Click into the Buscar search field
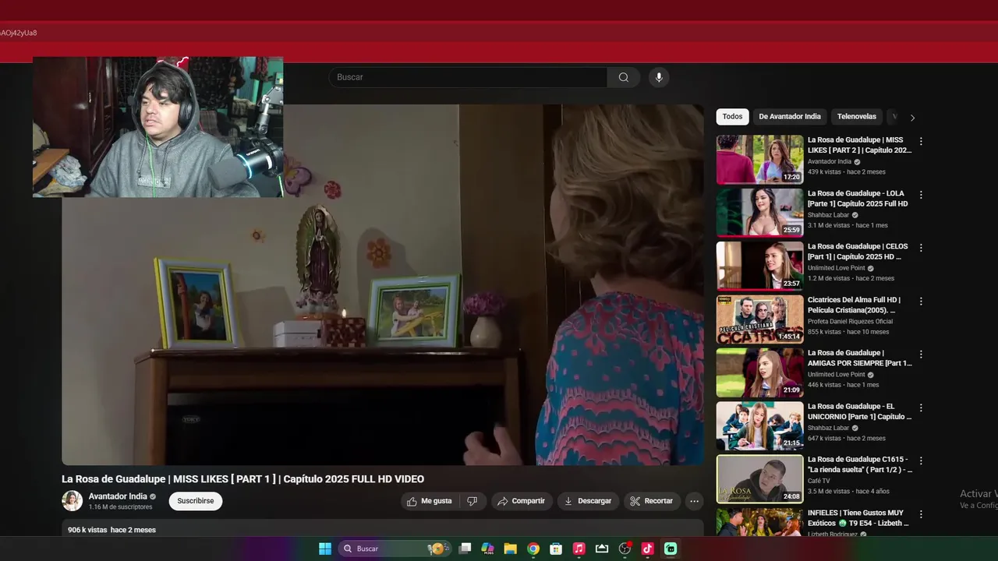 pos(468,77)
